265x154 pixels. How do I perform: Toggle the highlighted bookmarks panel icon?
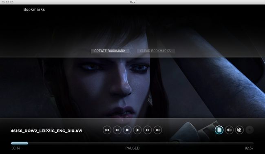pyautogui.click(x=219, y=130)
